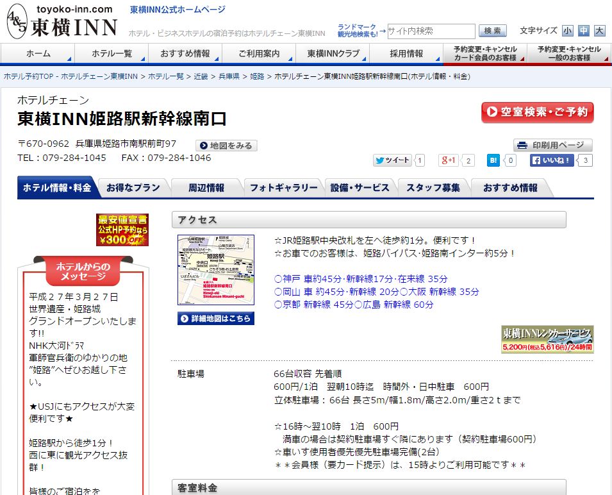Viewport: 612px width, 495px height.
Task: Click the 東横INNレンタカーサービス banner
Action: pyautogui.click(x=547, y=339)
